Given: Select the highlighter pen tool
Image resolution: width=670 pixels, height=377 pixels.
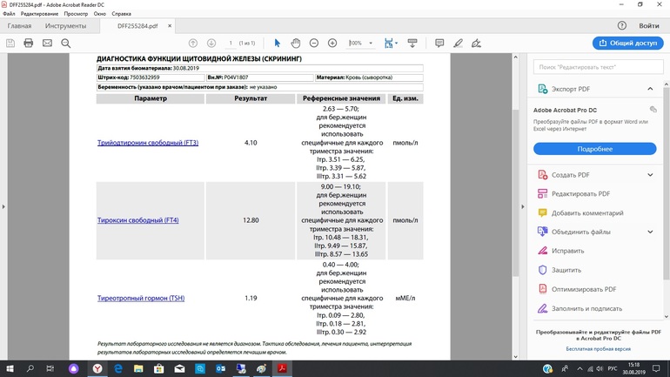Looking at the screenshot, I should click(458, 43).
